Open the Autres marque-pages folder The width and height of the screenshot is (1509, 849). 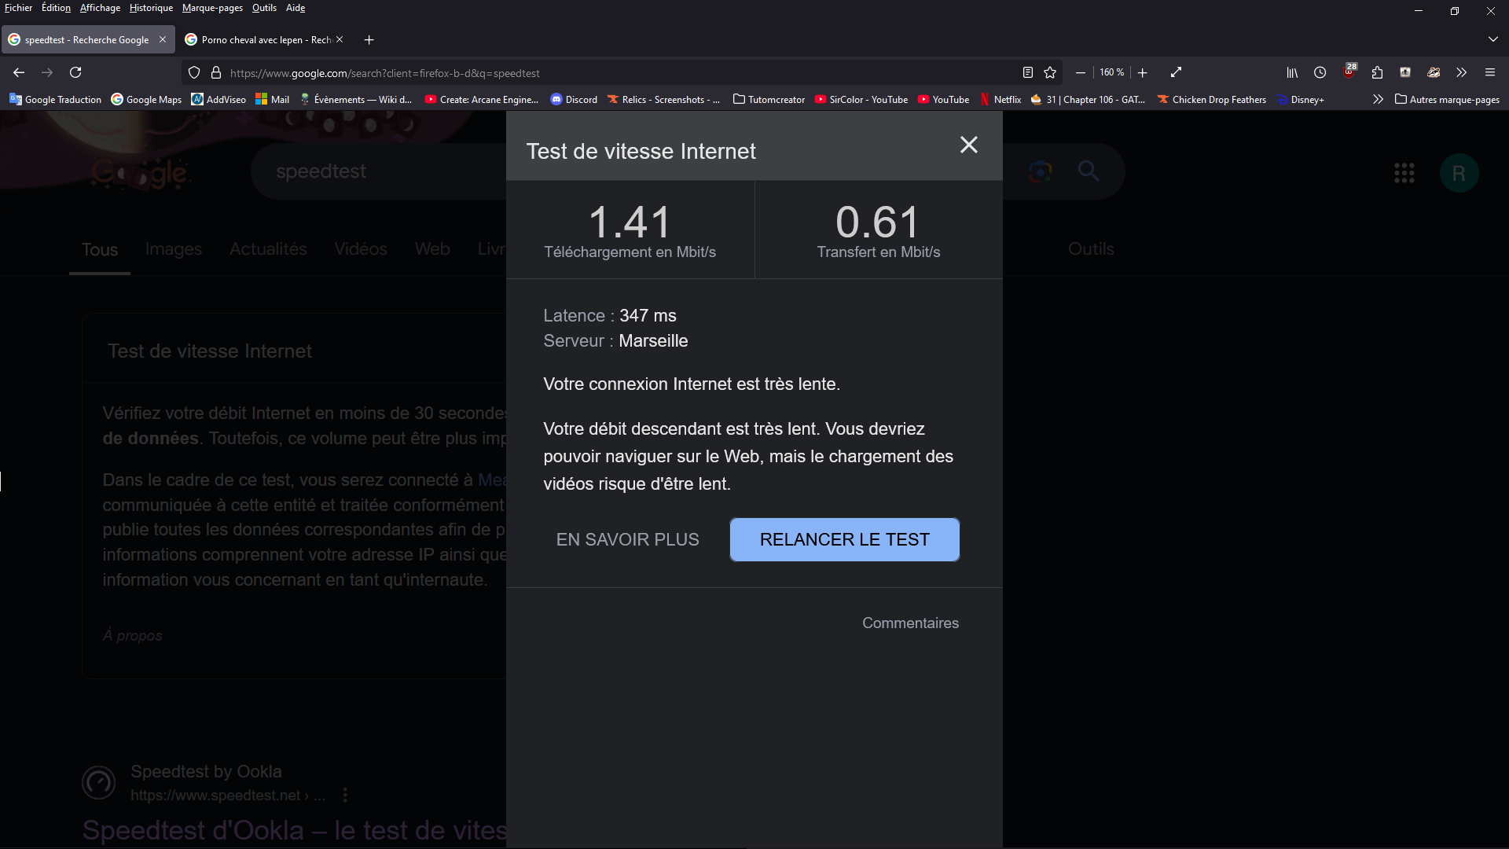[x=1447, y=99]
